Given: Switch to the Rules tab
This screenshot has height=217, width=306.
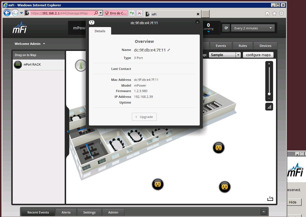Looking at the screenshot, I should (x=242, y=46).
